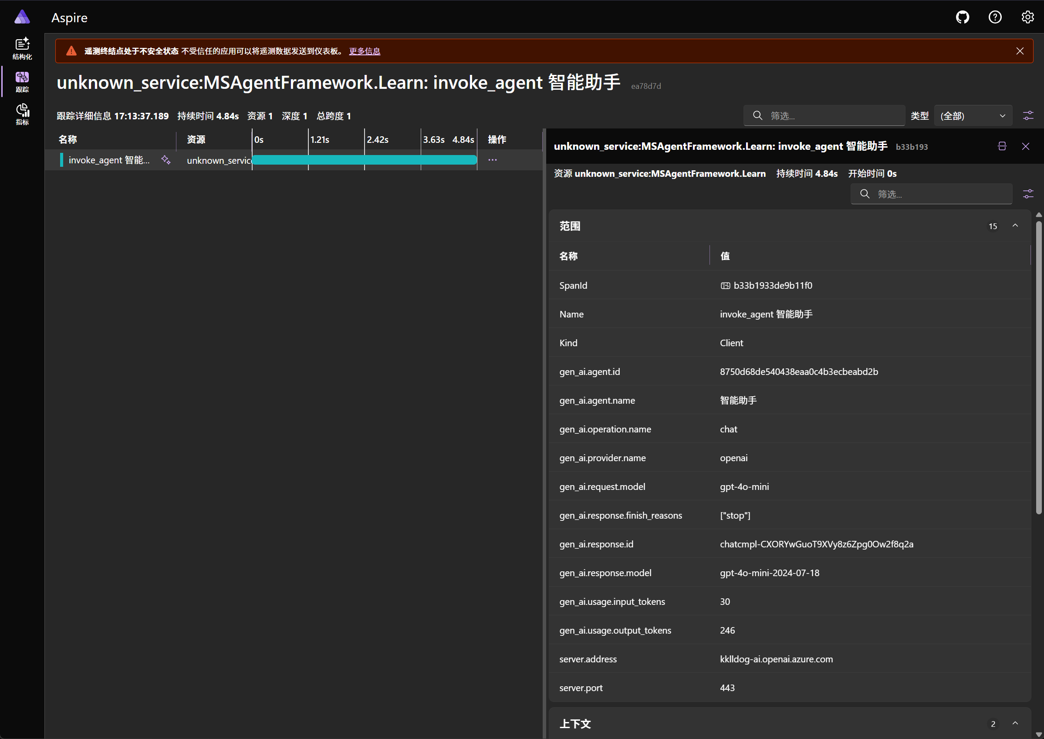Click the GenAI sparkle icon on invoke_agent row

(166, 160)
